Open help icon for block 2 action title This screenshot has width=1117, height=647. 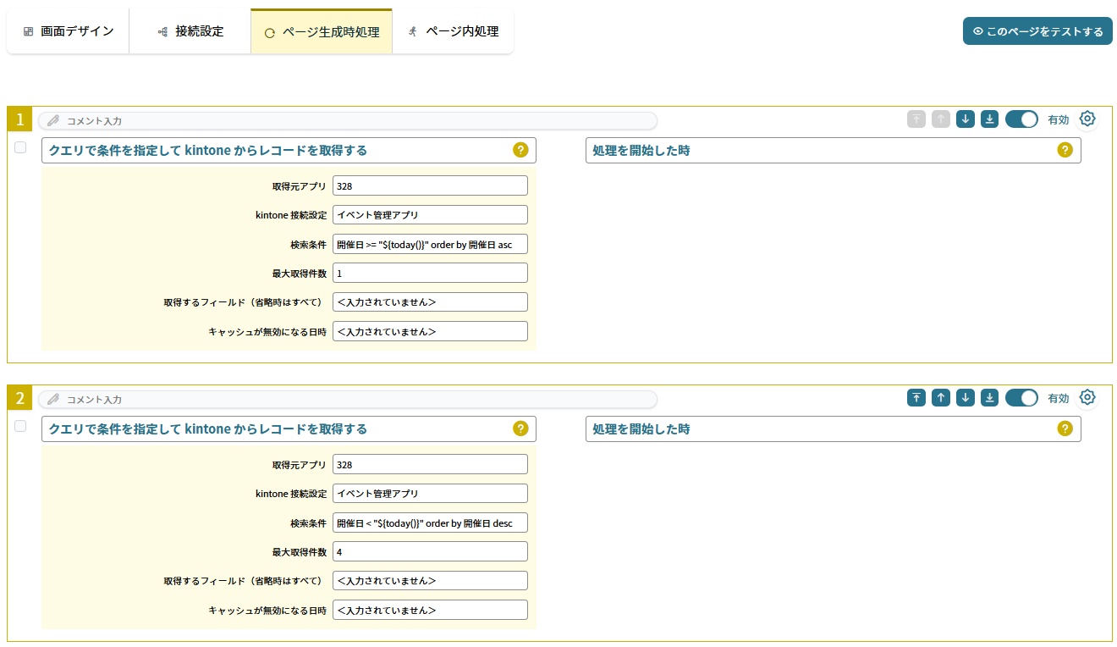point(520,429)
